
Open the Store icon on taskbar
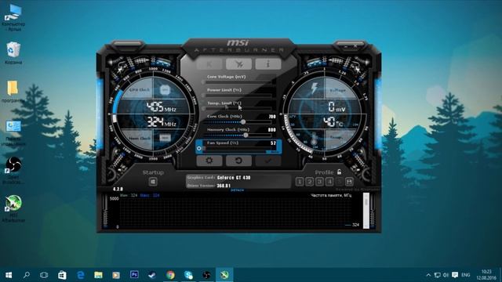(62, 275)
